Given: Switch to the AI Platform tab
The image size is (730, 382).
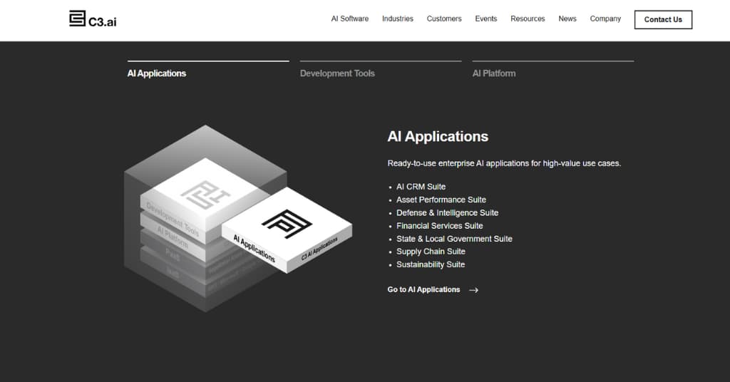Looking at the screenshot, I should [x=494, y=73].
